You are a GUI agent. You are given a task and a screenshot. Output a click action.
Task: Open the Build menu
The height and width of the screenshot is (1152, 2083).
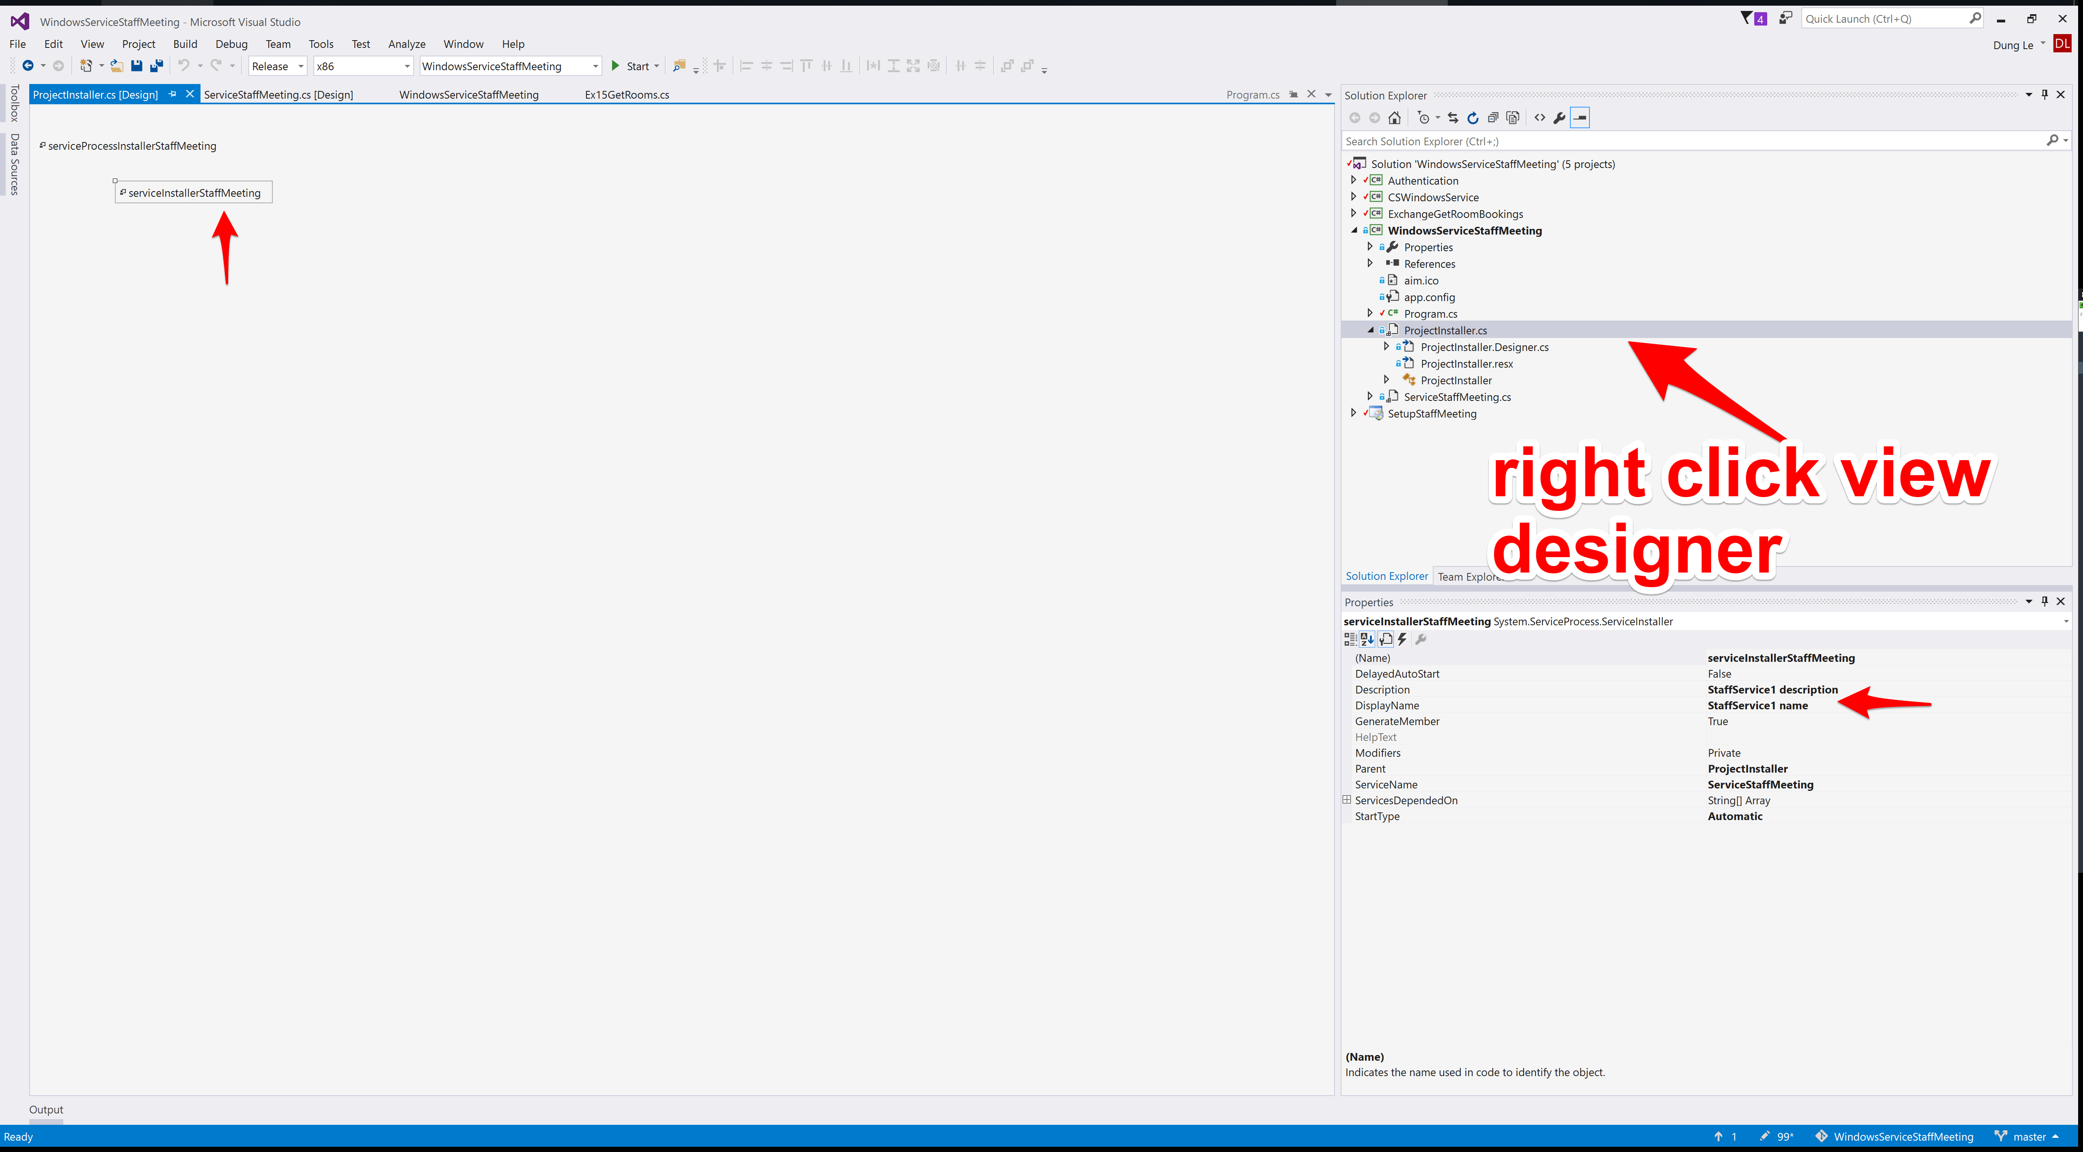[x=184, y=45]
